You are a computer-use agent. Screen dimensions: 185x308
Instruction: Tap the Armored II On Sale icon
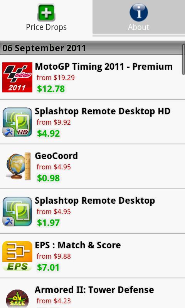pos(17,299)
